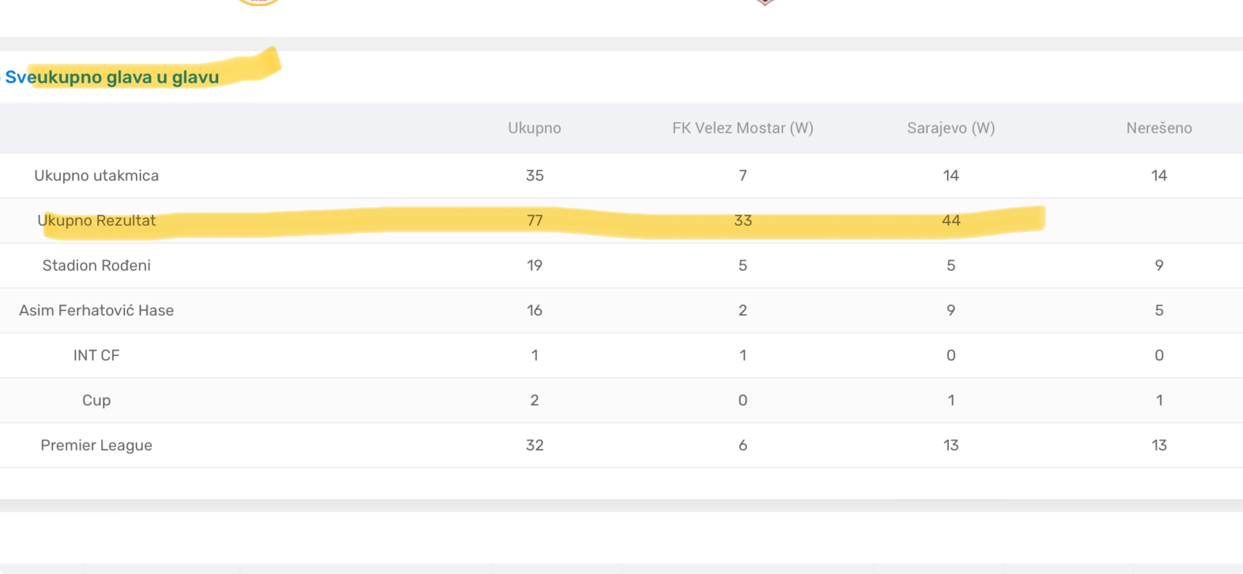Image resolution: width=1243 pixels, height=574 pixels.
Task: Click Stadion Rođeni total value 19
Action: pyautogui.click(x=535, y=265)
